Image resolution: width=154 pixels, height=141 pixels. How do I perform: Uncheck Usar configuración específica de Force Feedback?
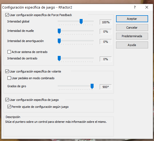[x=7, y=15]
